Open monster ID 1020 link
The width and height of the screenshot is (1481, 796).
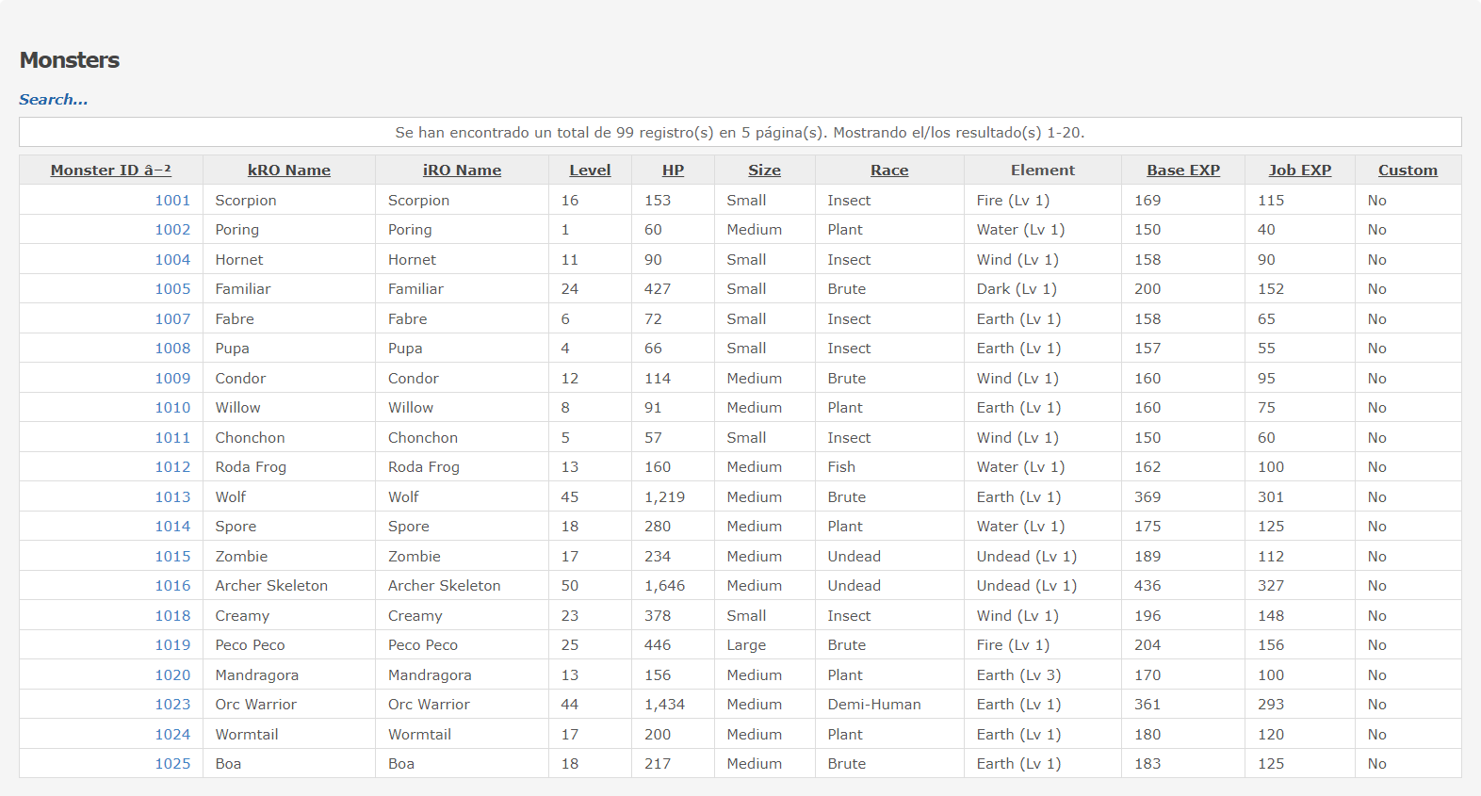pyautogui.click(x=172, y=675)
